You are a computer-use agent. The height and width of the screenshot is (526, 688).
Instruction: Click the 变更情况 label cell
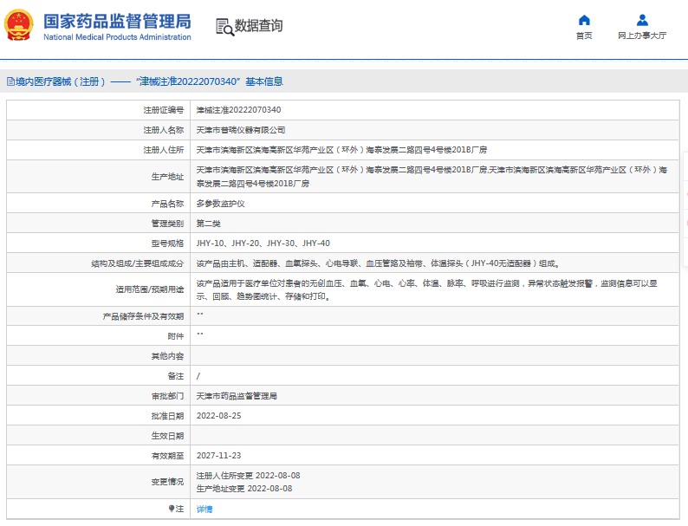pos(98,482)
